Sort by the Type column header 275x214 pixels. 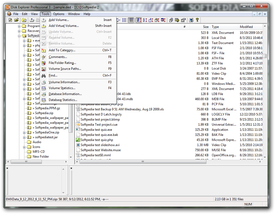(x=224, y=27)
